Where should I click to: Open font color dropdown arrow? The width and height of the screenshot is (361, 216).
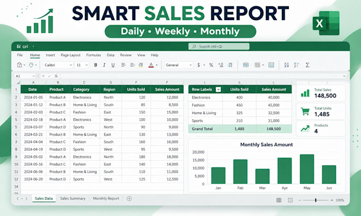(x=157, y=65)
